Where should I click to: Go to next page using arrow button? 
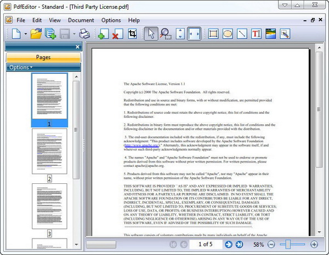pyautogui.click(x=228, y=244)
